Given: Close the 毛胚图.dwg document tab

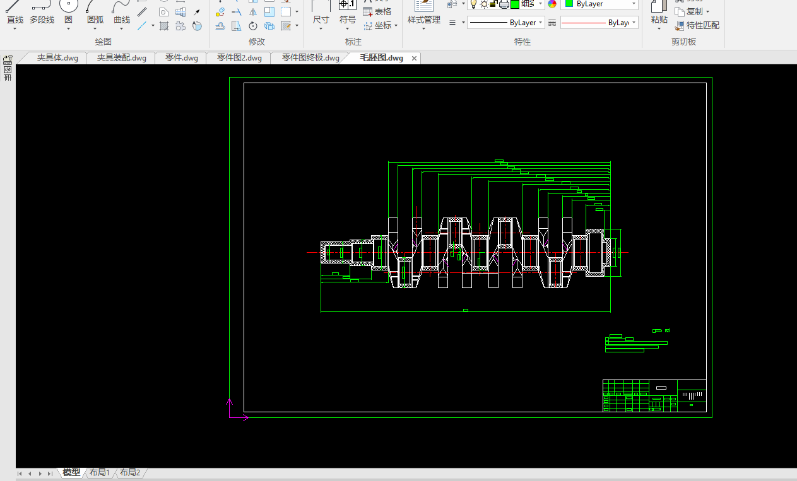Looking at the screenshot, I should coord(415,58).
